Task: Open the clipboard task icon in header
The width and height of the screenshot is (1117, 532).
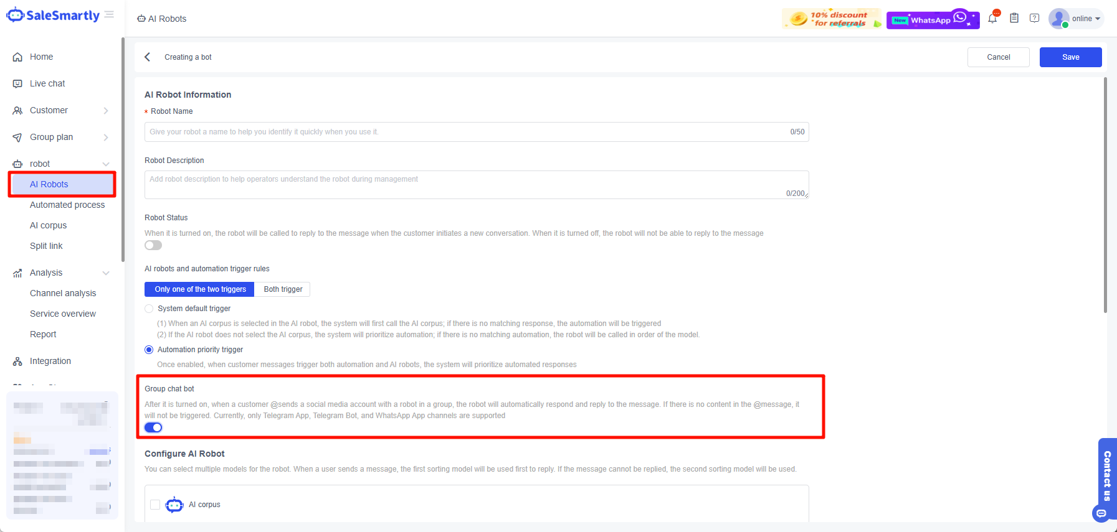Action: (x=1014, y=18)
